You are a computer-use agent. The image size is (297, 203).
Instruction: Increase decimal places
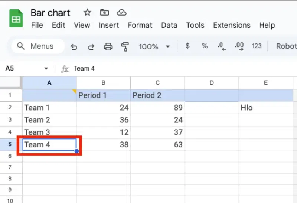click(x=239, y=46)
